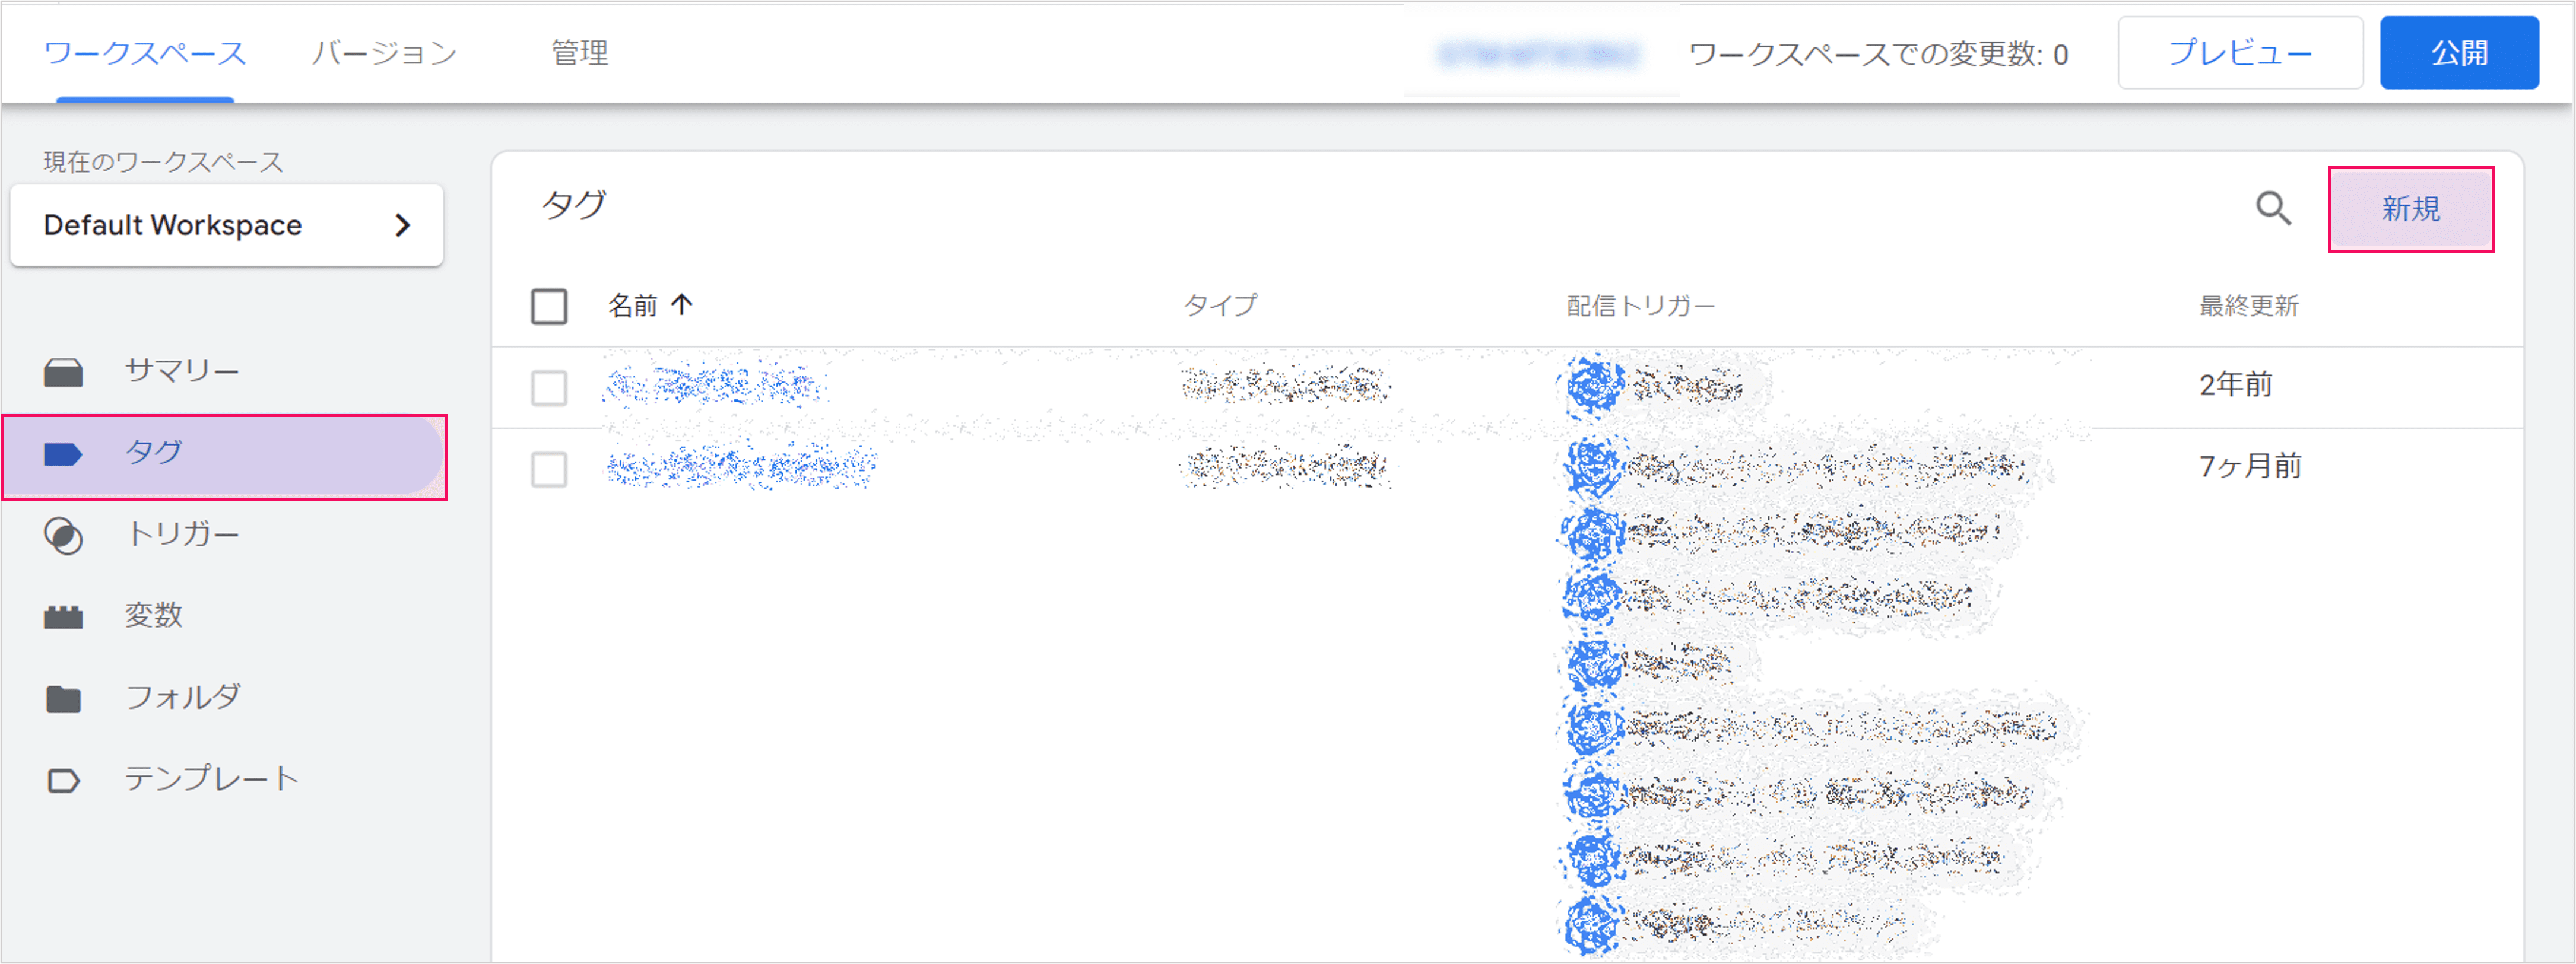The height and width of the screenshot is (964, 2576).
Task: Open the blurred tag name link in the 2年前 row
Action: click(x=713, y=386)
